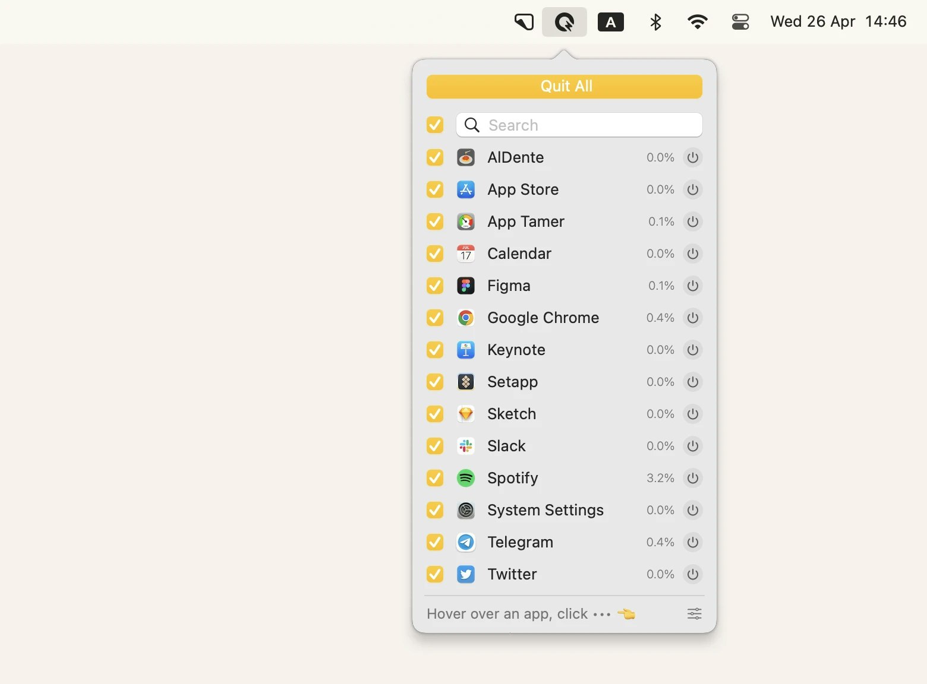Click the Spotify 3.2% CPU value
The image size is (927, 684).
660,478
